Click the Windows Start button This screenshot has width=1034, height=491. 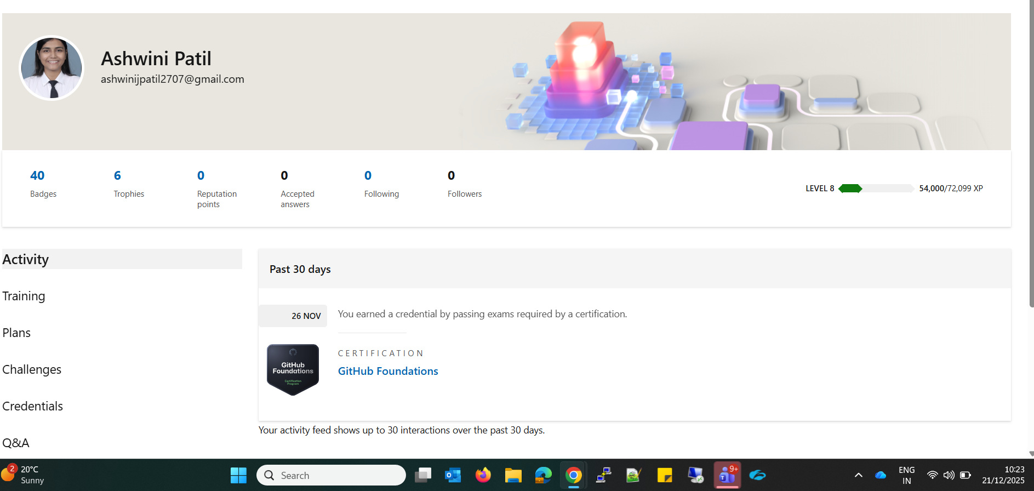(x=238, y=475)
